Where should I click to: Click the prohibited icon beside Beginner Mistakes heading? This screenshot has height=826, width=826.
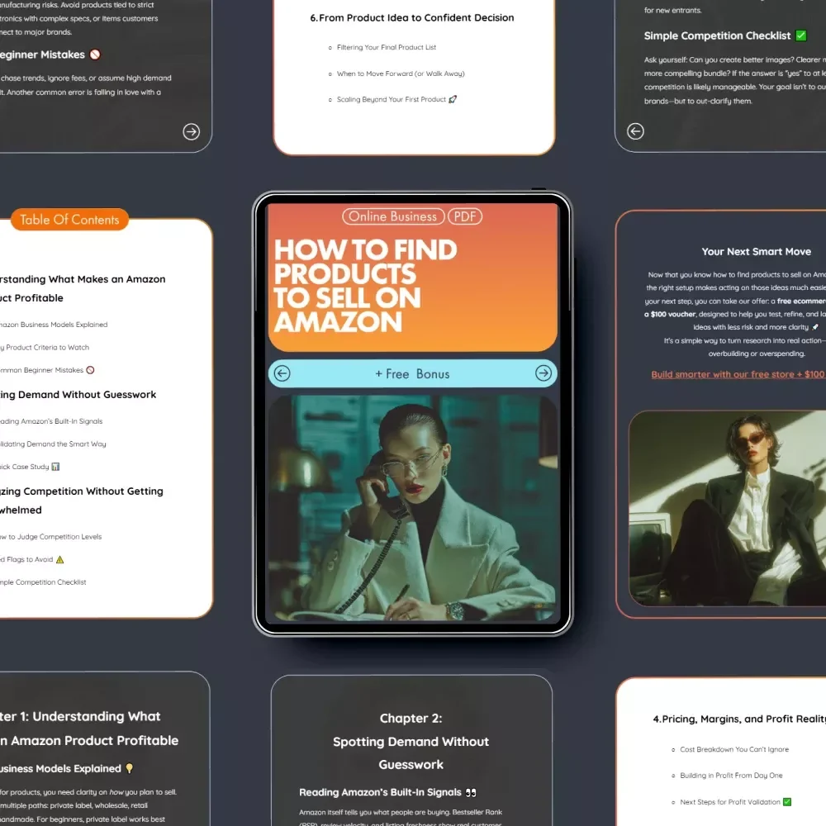[x=95, y=55]
